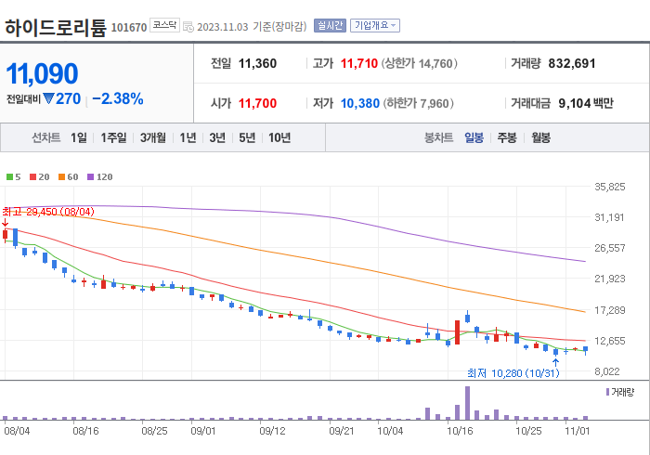Click the 11/01 date label on axis
The image size is (650, 455).
[x=577, y=431]
